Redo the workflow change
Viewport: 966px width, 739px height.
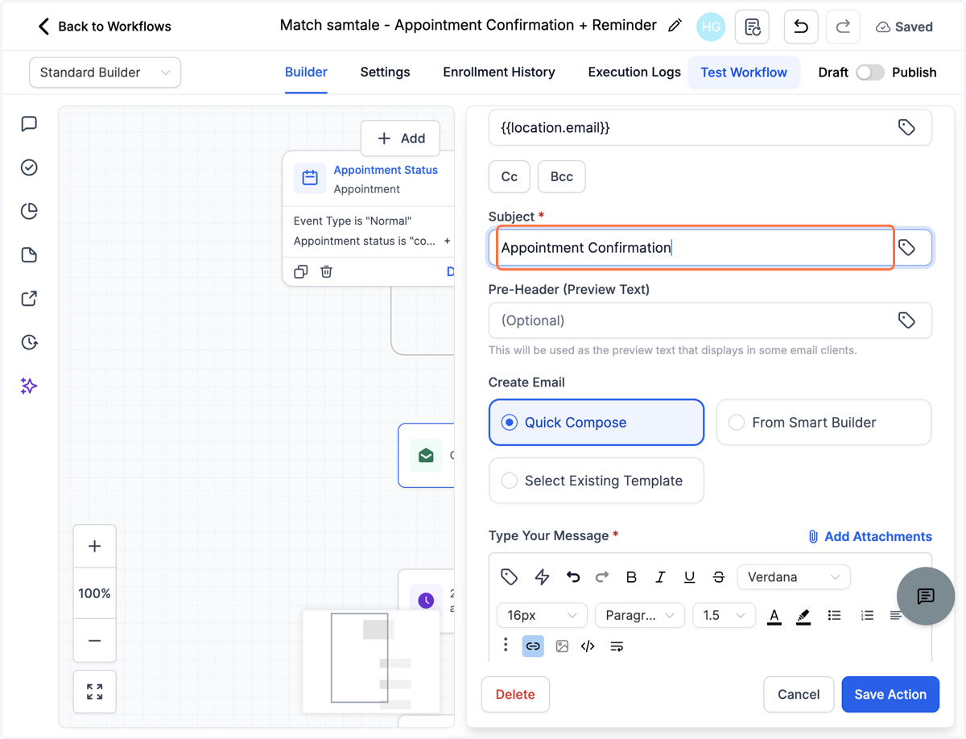[843, 27]
